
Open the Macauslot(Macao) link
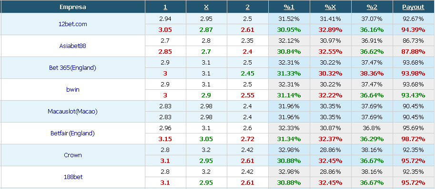point(72,112)
